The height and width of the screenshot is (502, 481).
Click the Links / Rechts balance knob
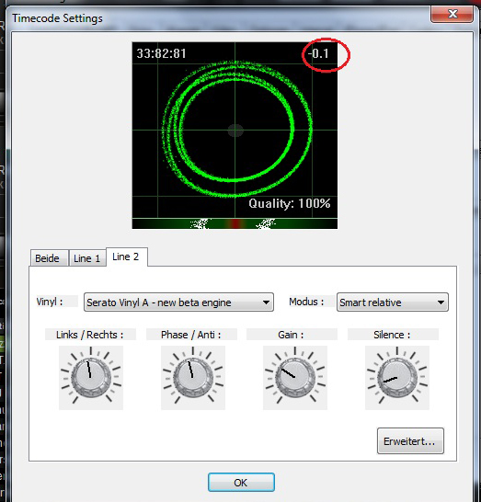[x=91, y=378]
